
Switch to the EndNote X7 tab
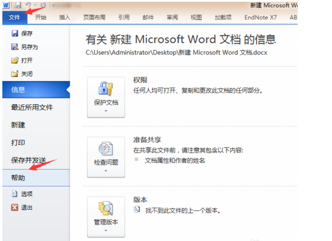261,17
